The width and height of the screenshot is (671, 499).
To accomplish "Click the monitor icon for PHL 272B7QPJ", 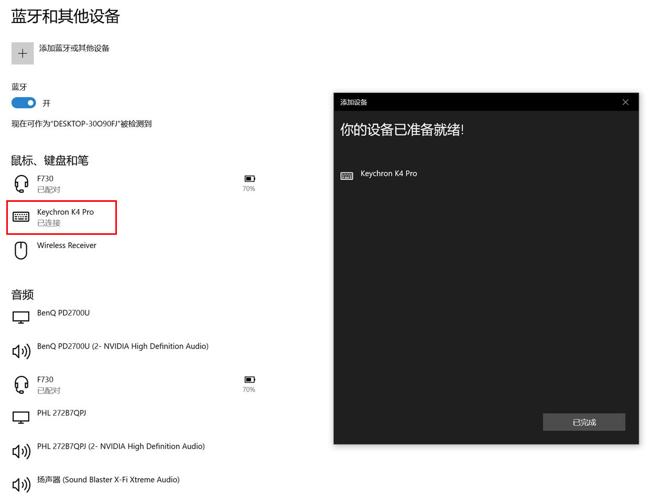I will point(20,418).
